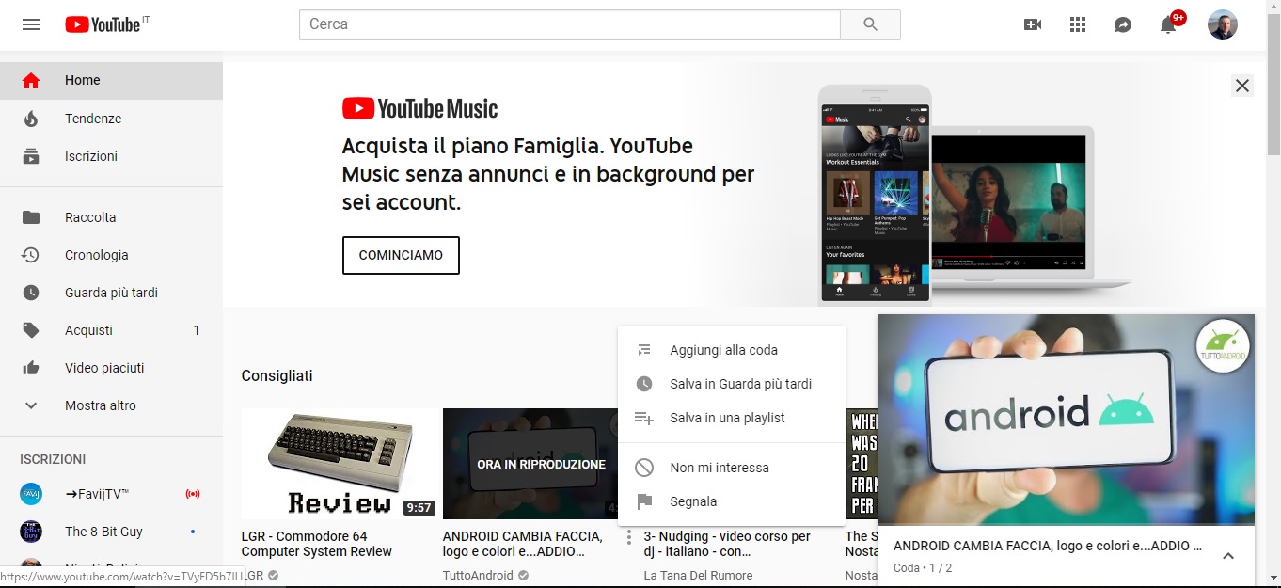
Task: Open the notifications bell
Action: pyautogui.click(x=1168, y=24)
